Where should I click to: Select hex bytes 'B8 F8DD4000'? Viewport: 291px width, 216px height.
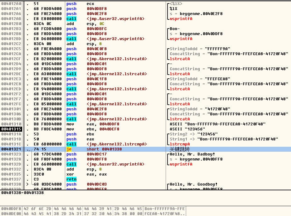[x=48, y=124]
